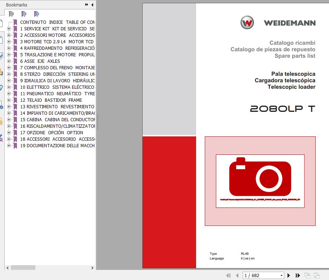Expand bookmark 3 MOTORE TCD 2.9 L4
Image resolution: width=329 pixels, height=280 pixels.
(9, 42)
